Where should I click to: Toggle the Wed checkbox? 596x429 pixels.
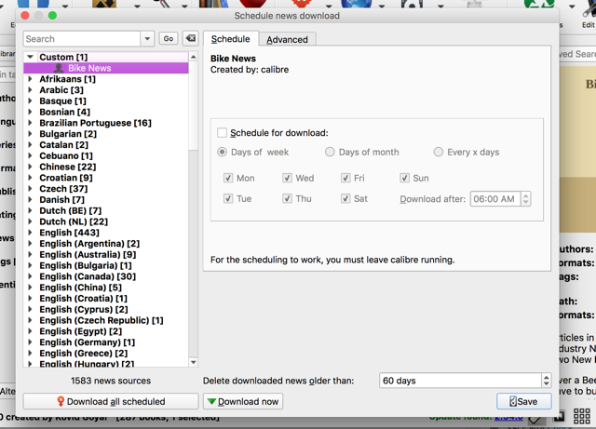[x=287, y=178]
